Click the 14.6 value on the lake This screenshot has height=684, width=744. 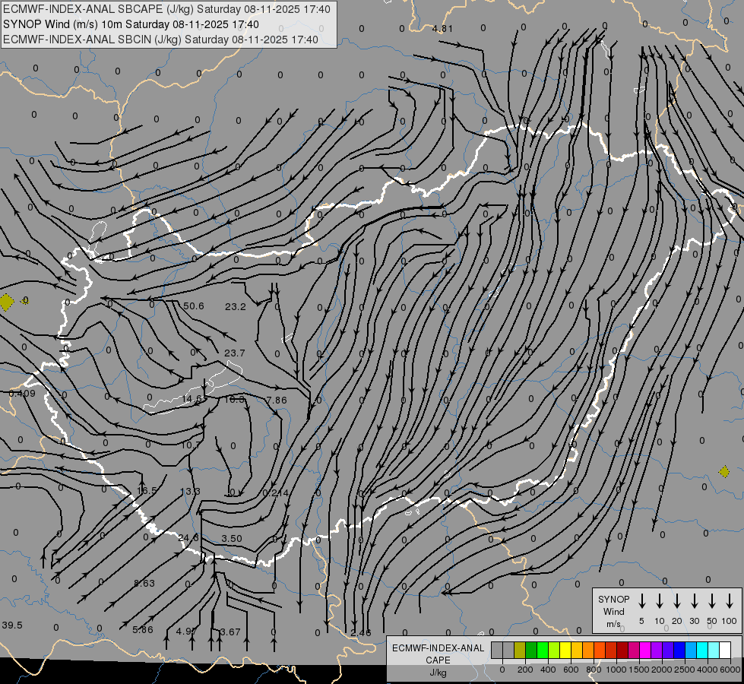194,399
